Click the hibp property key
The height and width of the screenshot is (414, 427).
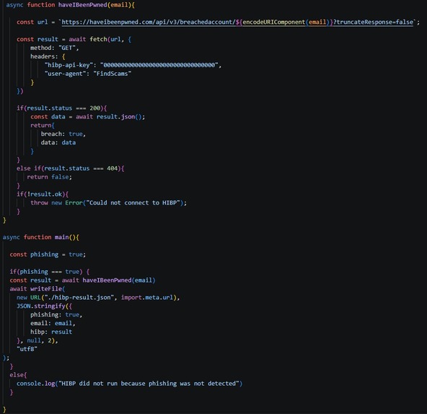(38, 332)
